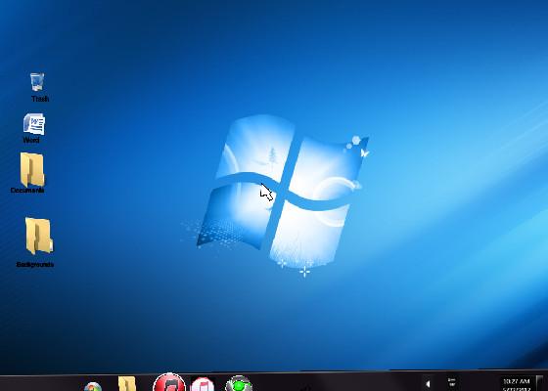This screenshot has width=548, height=391.
Task: Select the Word shortcut icon
Action: coord(34,124)
